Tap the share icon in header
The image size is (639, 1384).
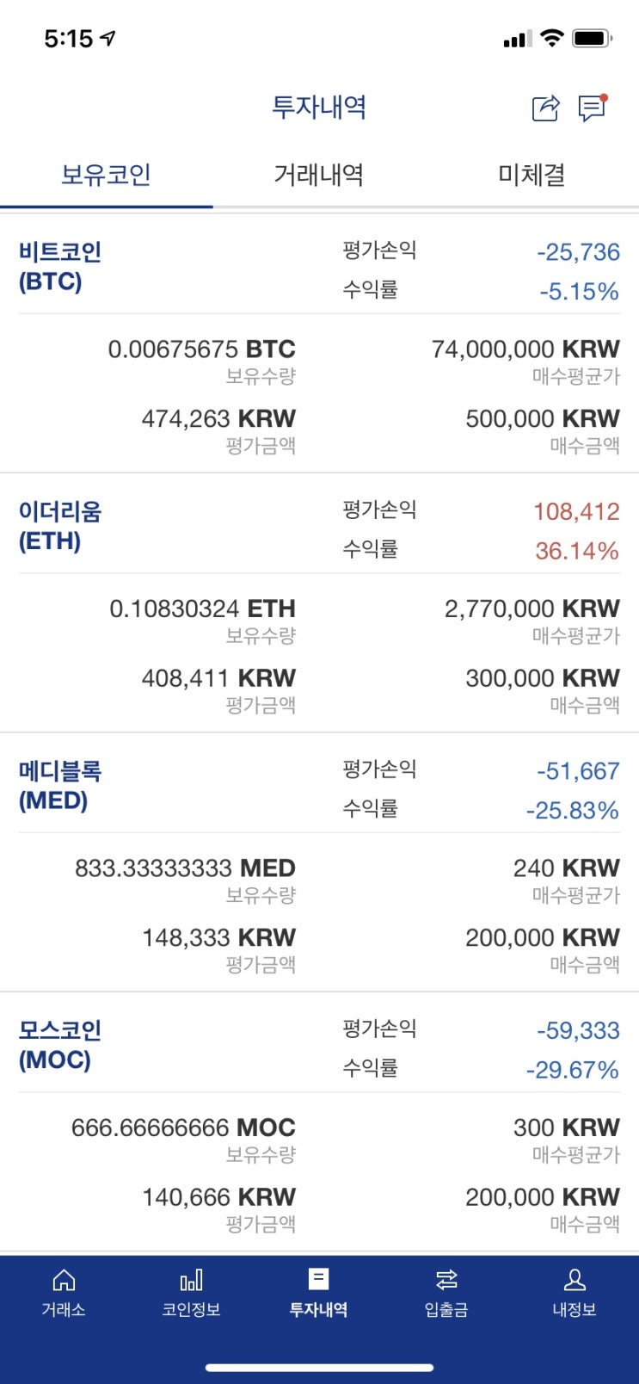pos(545,108)
